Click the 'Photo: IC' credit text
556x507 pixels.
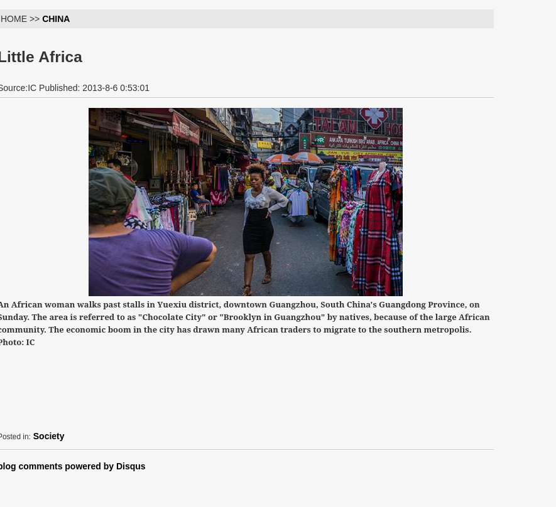pyautogui.click(x=17, y=343)
